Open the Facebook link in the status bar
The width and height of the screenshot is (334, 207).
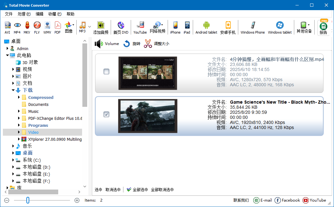click(x=287, y=200)
